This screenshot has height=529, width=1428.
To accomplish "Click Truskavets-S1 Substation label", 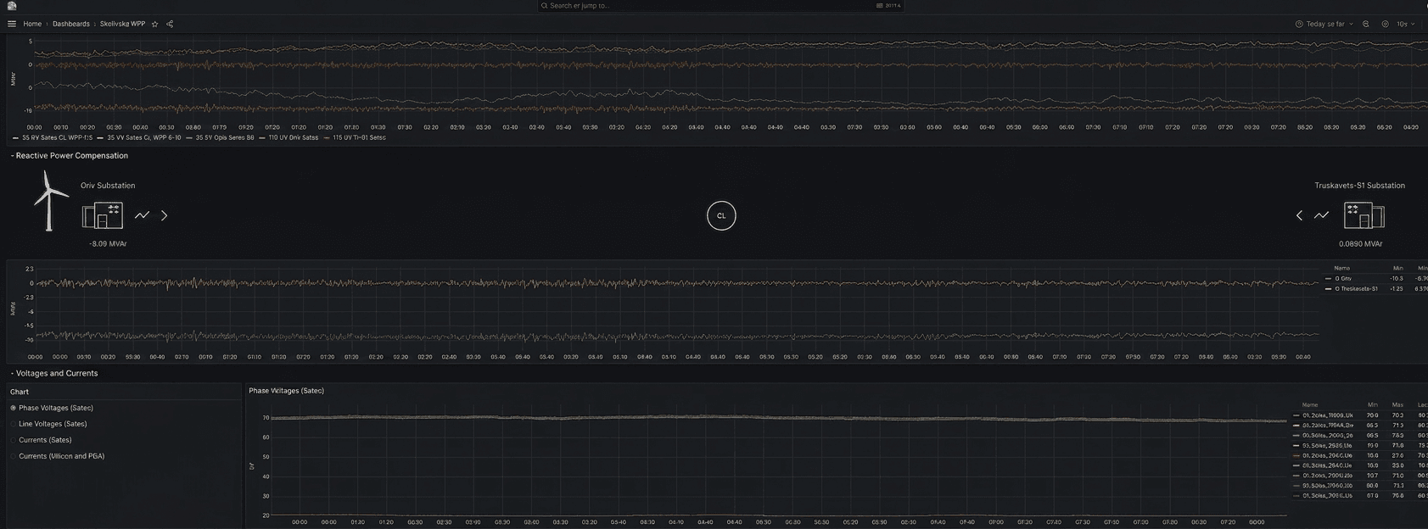I will coord(1359,186).
